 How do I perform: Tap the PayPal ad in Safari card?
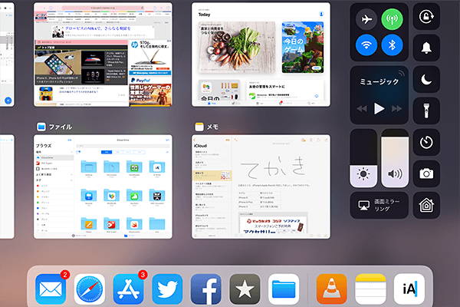(x=150, y=91)
